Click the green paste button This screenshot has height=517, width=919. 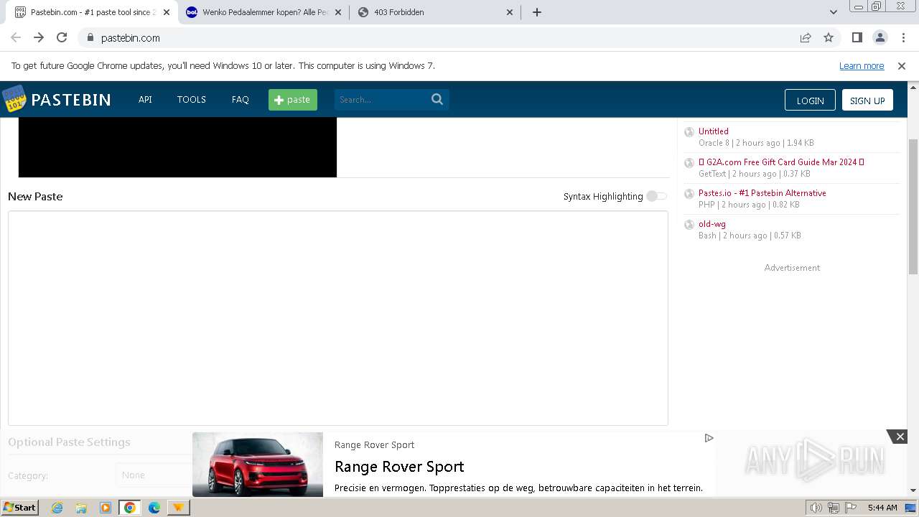(x=293, y=100)
